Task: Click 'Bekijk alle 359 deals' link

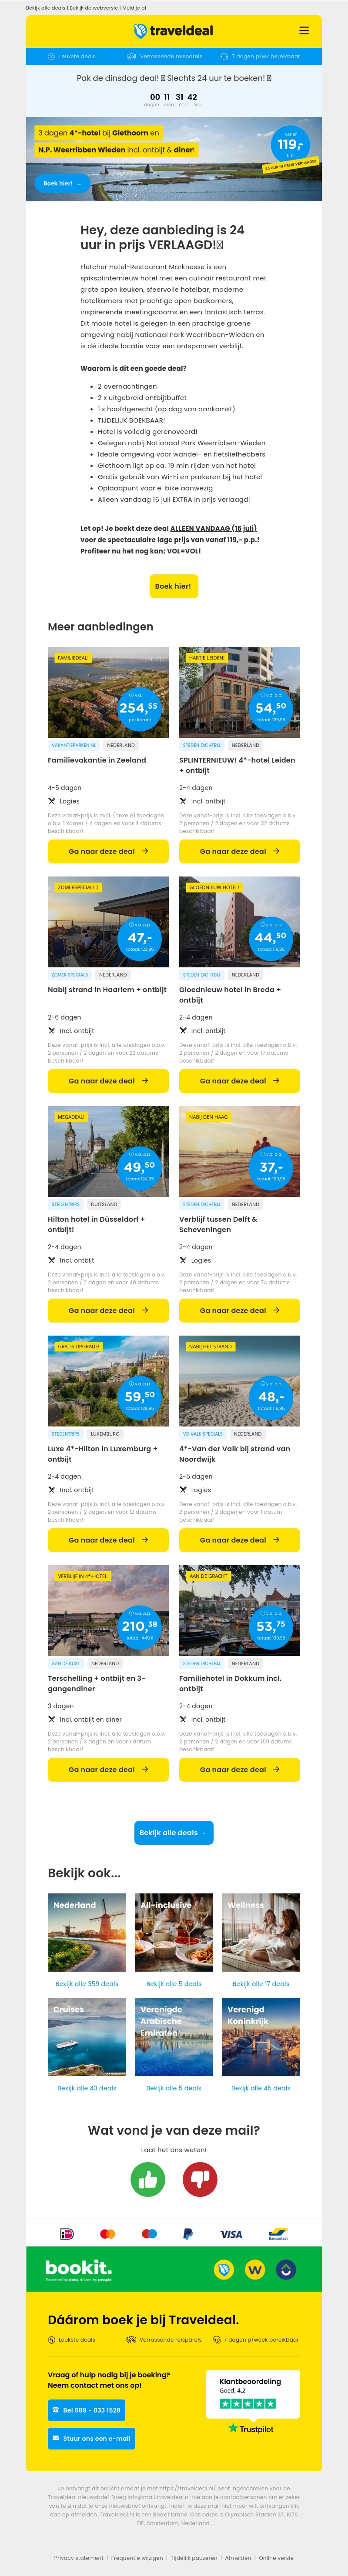Action: tap(87, 1983)
